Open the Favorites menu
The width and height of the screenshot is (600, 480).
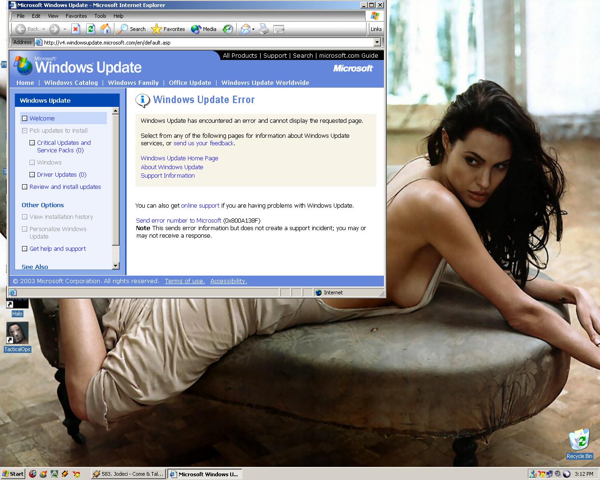click(76, 16)
